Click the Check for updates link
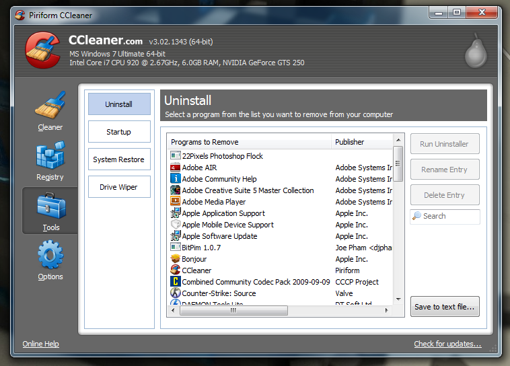Screen dimensions: 510x366 click(447, 344)
